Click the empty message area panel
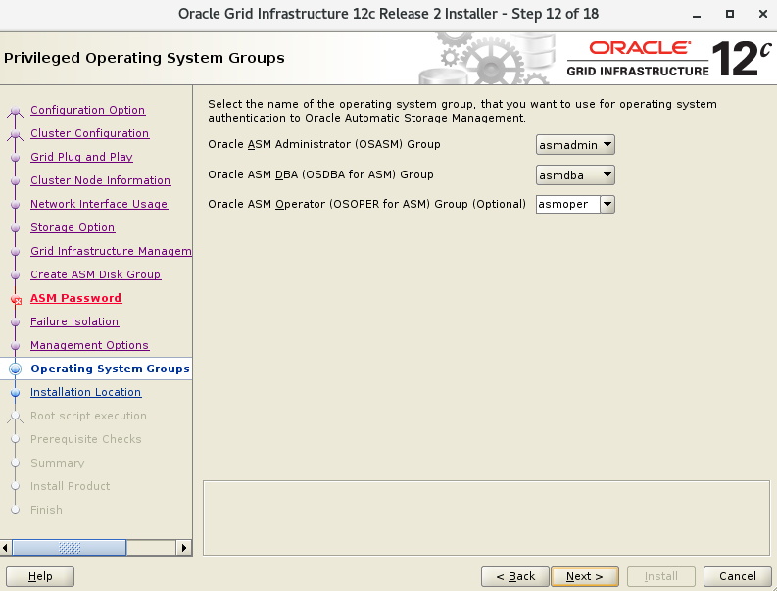 tap(486, 517)
